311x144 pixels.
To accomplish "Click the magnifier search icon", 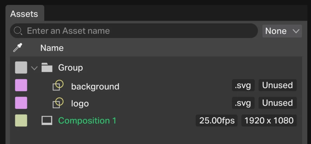I will [x=18, y=31].
